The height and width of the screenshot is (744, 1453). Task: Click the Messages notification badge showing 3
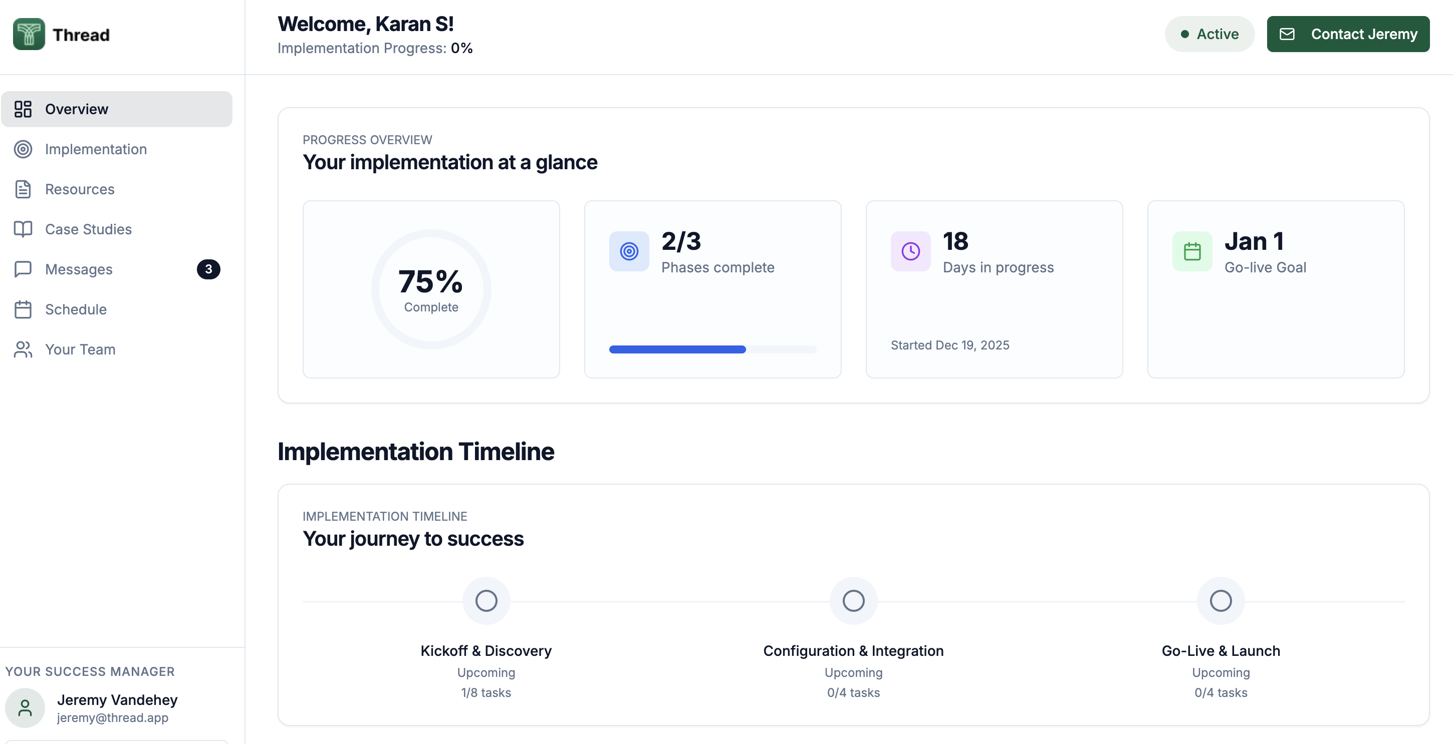208,269
